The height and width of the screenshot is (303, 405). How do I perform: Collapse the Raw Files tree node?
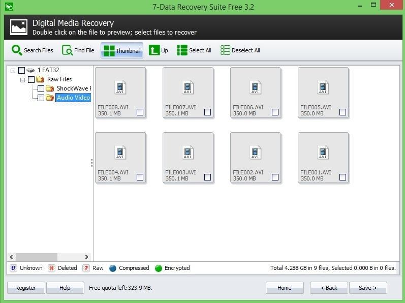(22, 80)
